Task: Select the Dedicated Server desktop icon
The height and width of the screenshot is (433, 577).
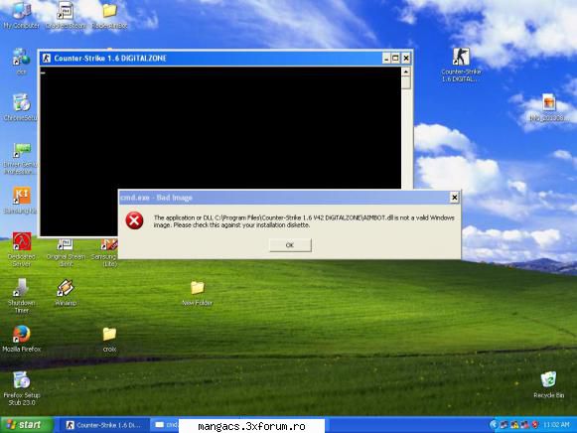Action: tap(21, 250)
